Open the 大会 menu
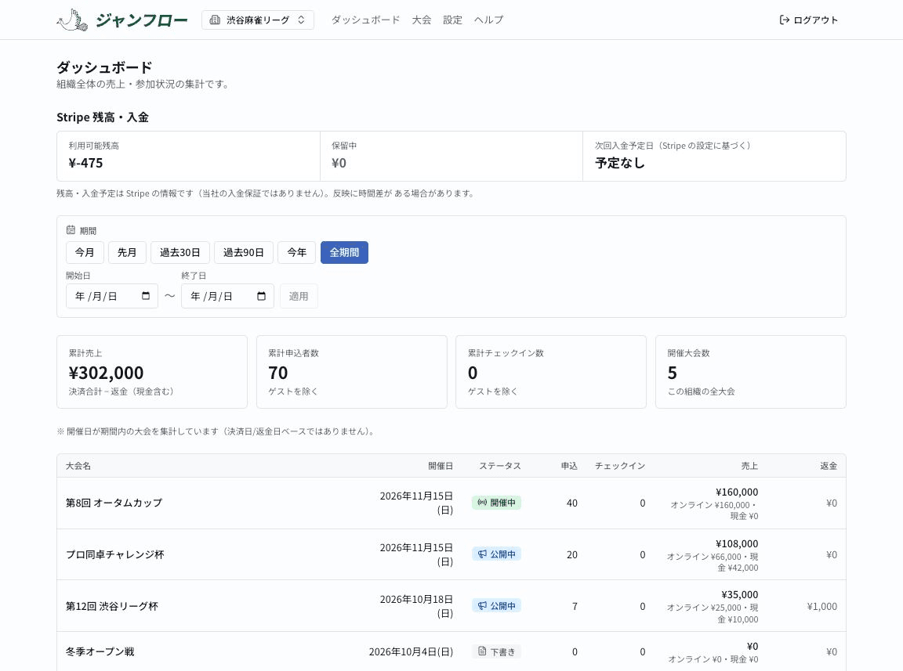 point(422,20)
